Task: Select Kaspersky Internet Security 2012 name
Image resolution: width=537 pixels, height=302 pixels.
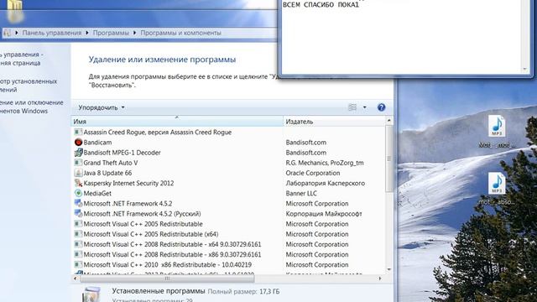Action: point(128,183)
